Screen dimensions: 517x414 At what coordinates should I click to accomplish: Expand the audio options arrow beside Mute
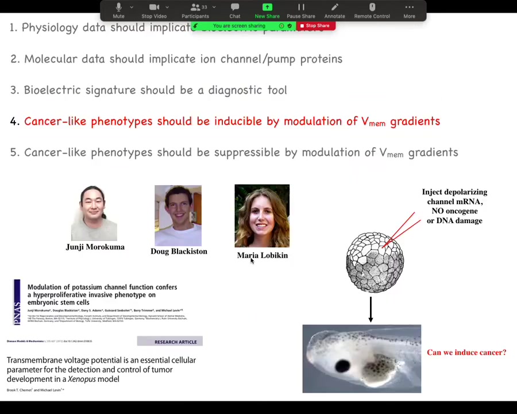(132, 7)
